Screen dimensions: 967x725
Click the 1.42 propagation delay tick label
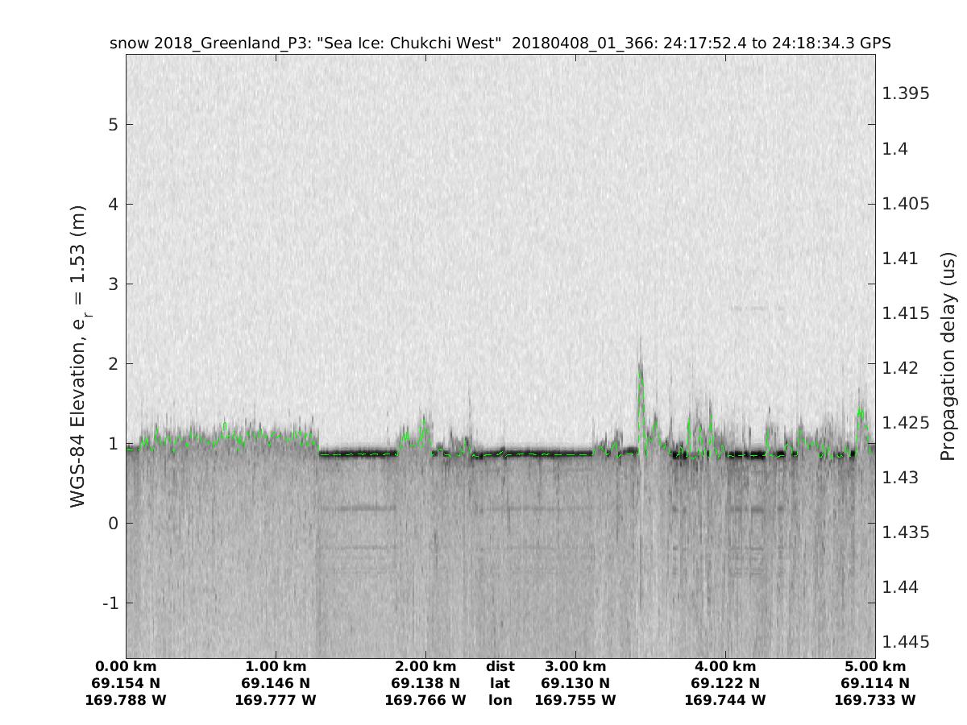coord(901,367)
